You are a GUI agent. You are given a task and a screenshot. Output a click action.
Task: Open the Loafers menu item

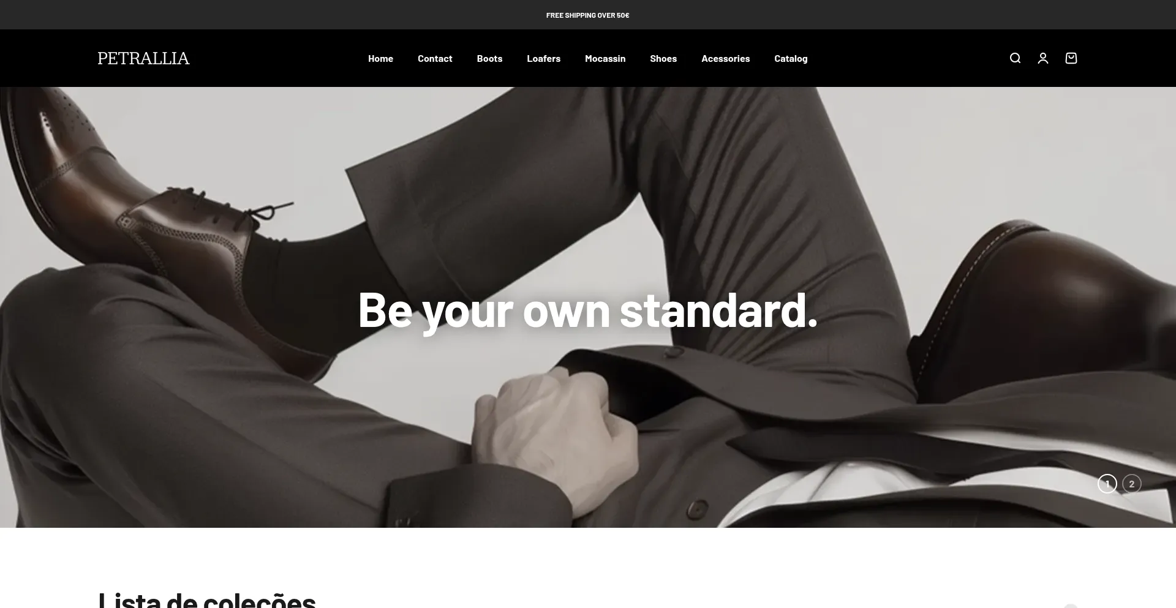544,59
